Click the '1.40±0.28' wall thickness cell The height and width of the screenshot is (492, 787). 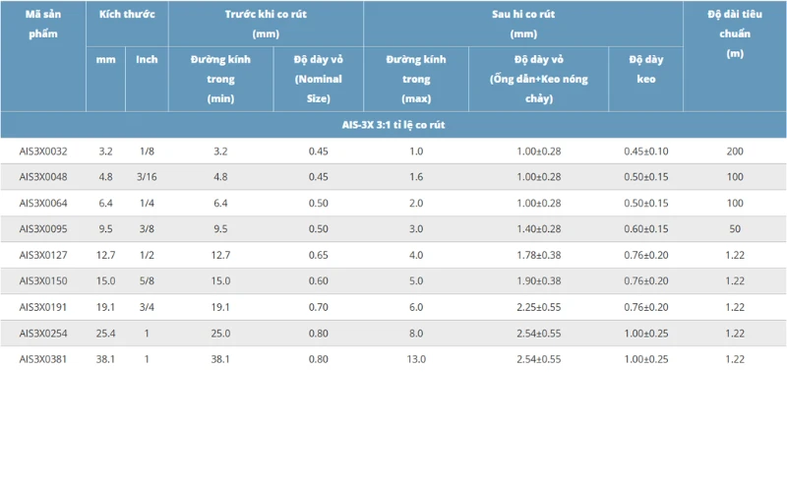pyautogui.click(x=538, y=229)
